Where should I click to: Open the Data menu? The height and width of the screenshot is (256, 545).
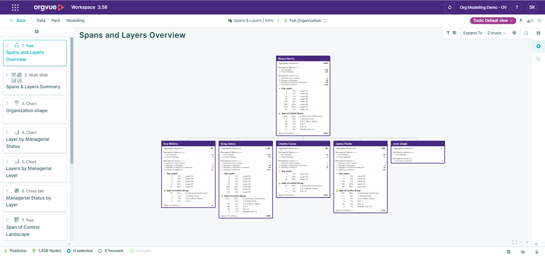click(x=41, y=20)
